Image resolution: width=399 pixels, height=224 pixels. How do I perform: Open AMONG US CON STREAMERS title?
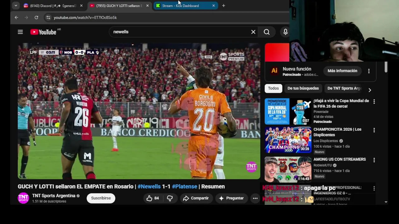[x=339, y=159]
